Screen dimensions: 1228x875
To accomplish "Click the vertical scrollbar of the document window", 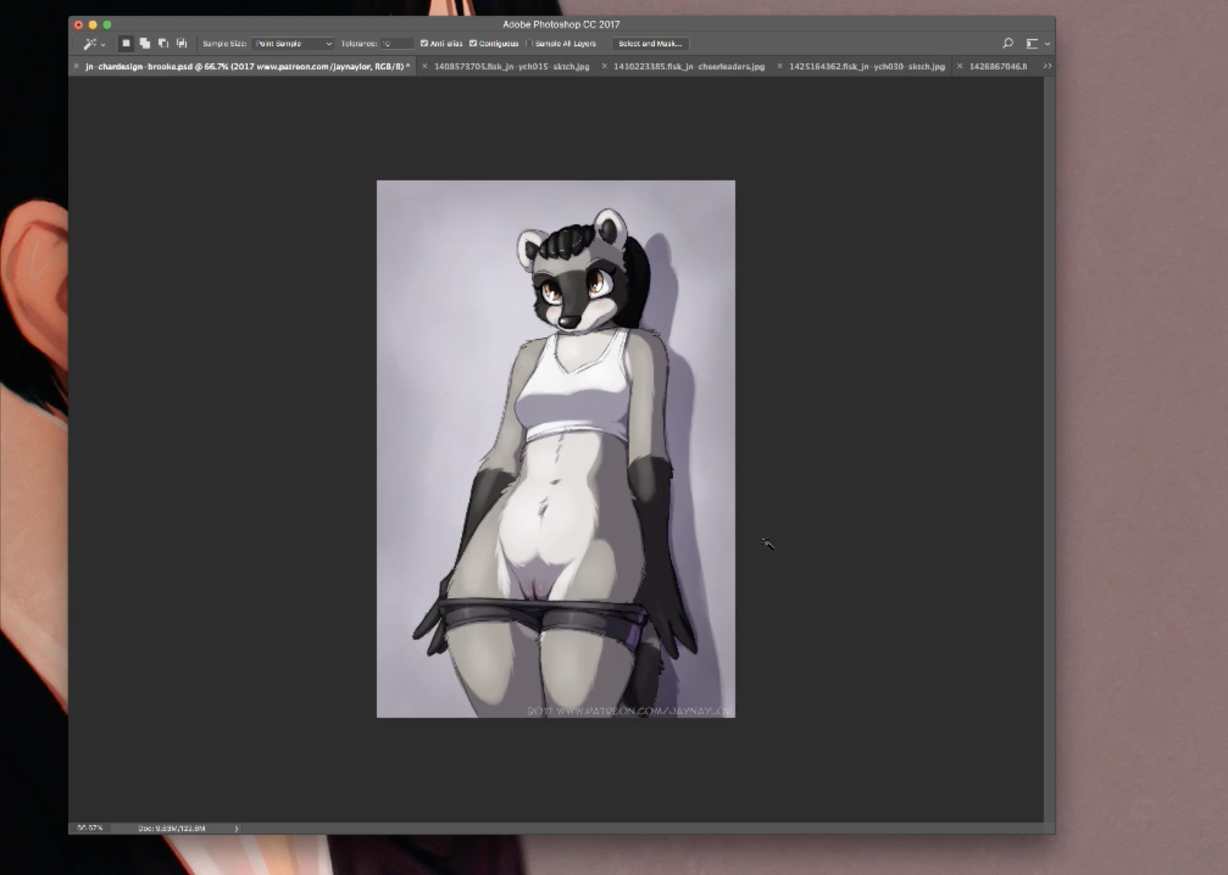I will (1049, 449).
